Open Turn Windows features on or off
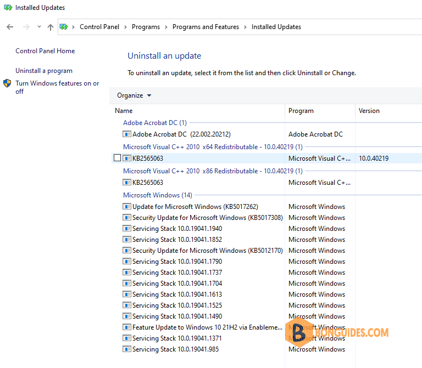 click(57, 87)
